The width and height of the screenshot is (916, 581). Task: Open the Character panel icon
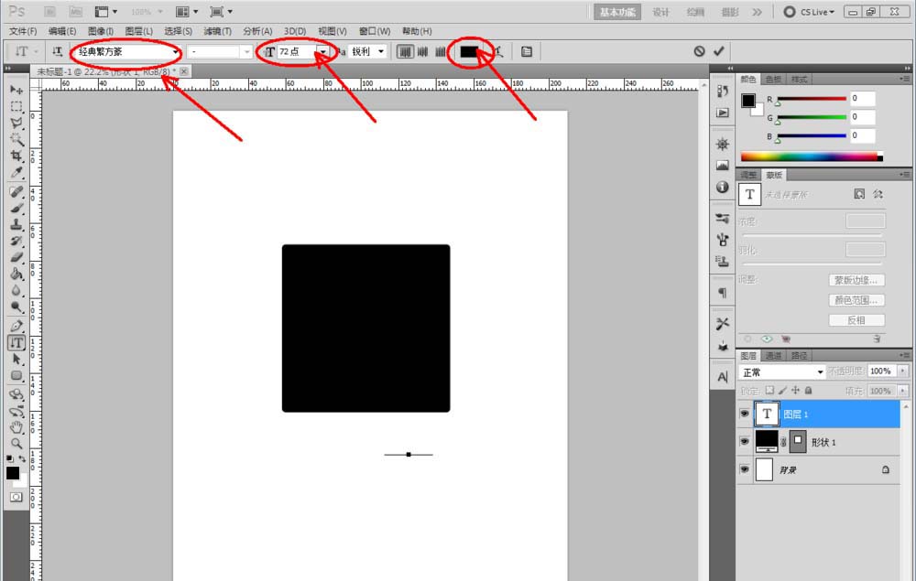pos(723,377)
